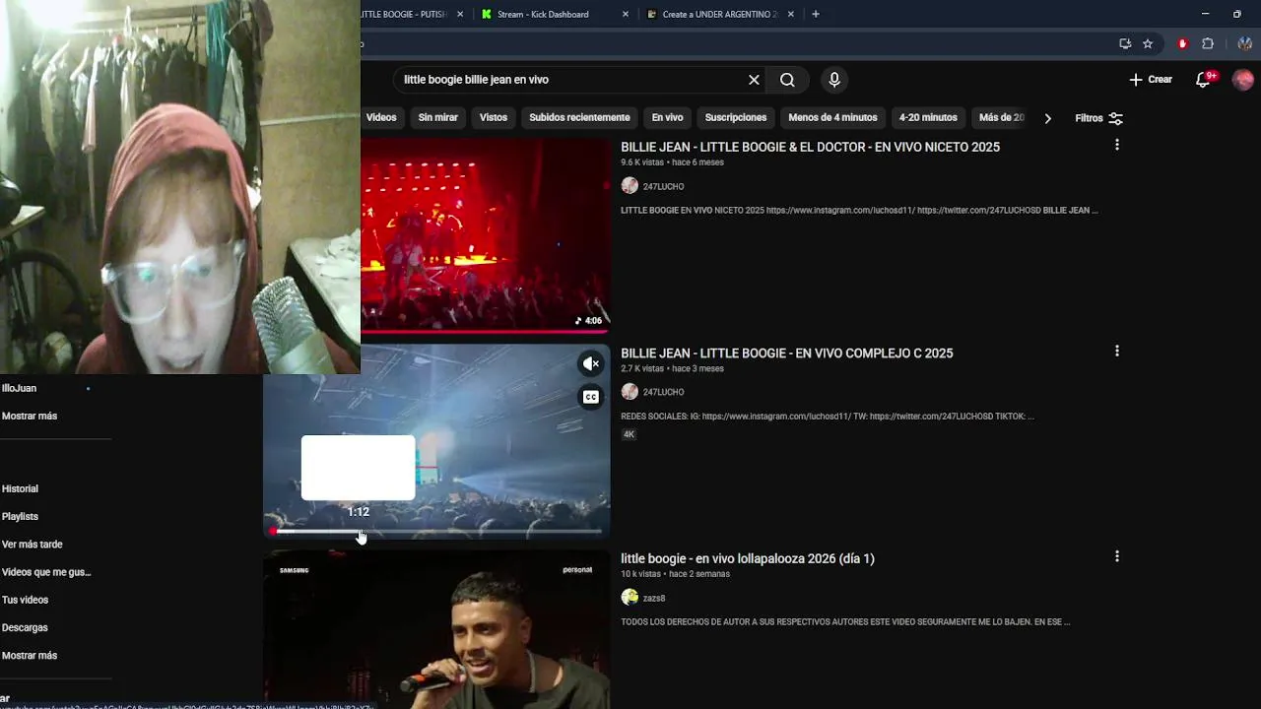Viewport: 1261px width, 709px height.
Task: Open the red hand ad-blocker extension
Action: [x=1183, y=43]
